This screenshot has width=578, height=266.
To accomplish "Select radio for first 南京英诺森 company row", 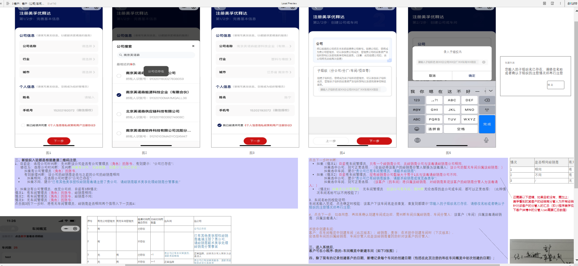I will point(119,76).
